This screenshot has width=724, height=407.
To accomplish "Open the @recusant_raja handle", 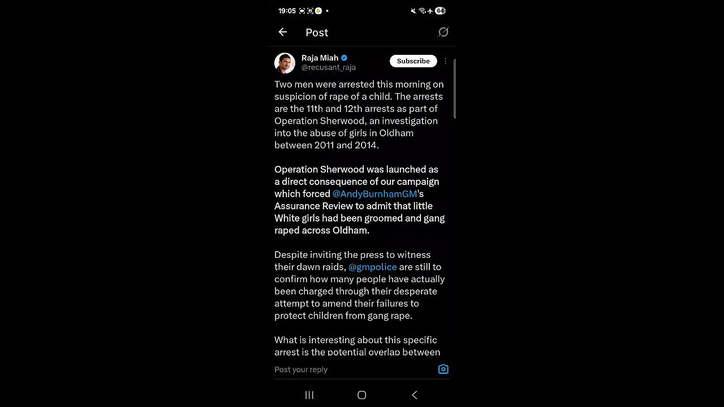I will click(x=329, y=67).
